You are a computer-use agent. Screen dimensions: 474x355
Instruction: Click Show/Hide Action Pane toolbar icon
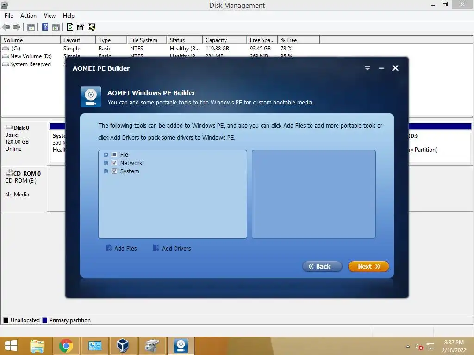click(56, 27)
